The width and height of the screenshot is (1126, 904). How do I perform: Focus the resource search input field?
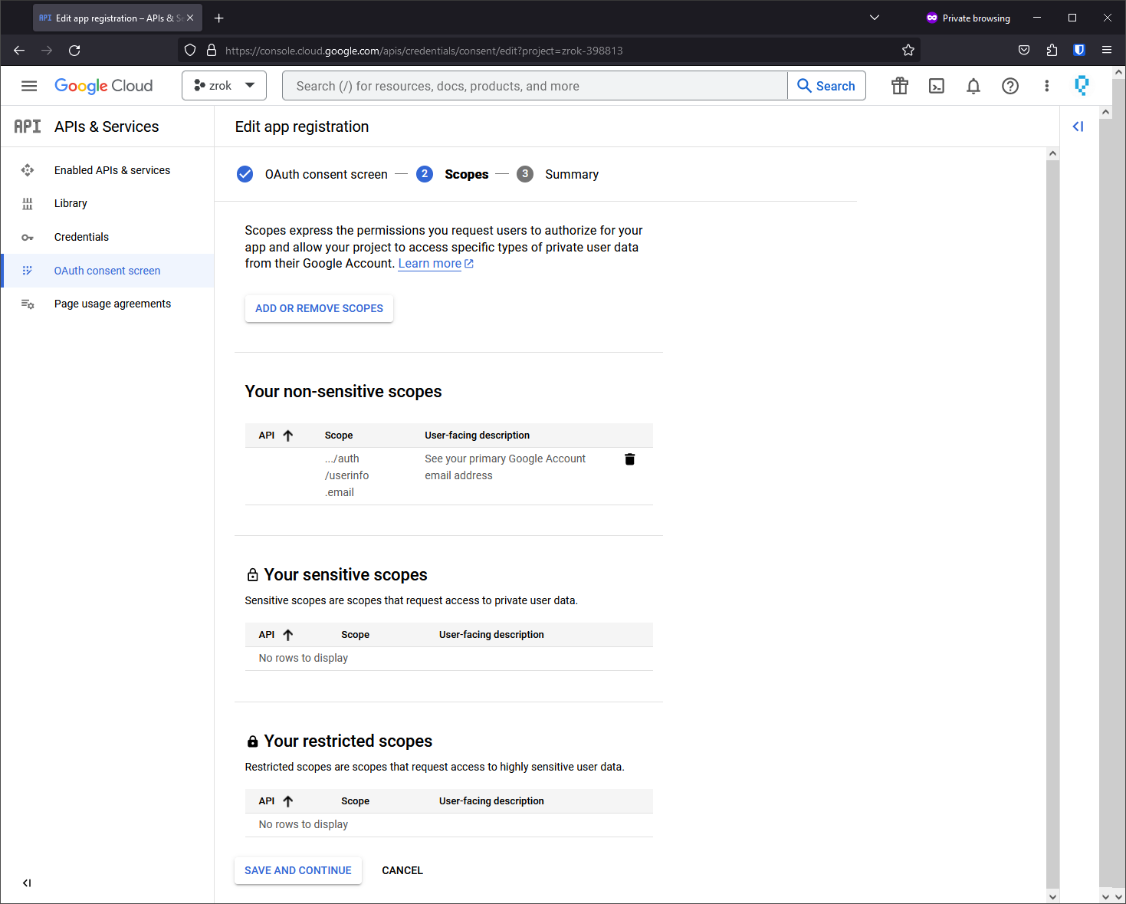(534, 86)
